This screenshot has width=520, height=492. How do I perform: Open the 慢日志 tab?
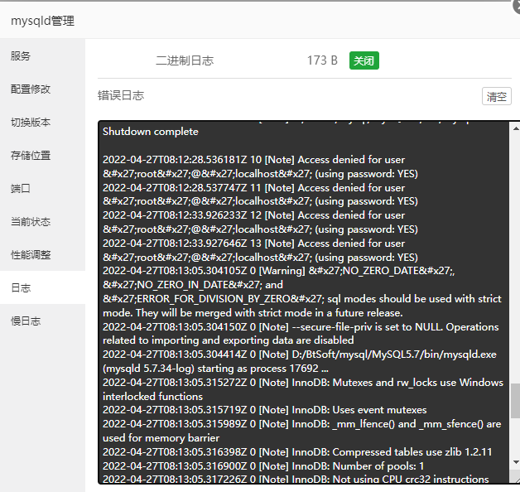click(26, 321)
